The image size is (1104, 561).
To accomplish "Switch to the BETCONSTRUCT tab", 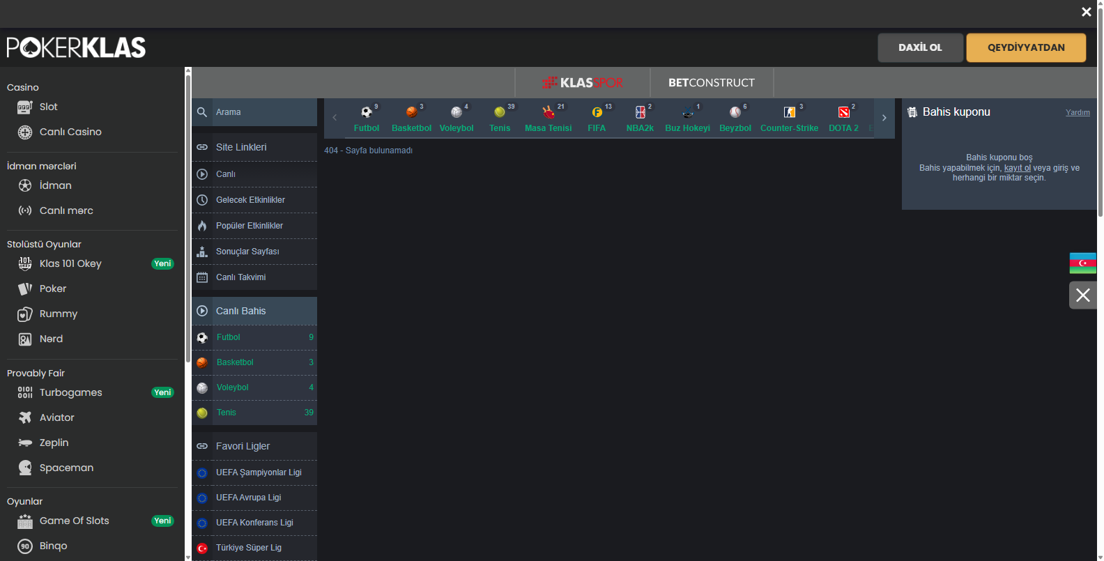I will coord(712,83).
